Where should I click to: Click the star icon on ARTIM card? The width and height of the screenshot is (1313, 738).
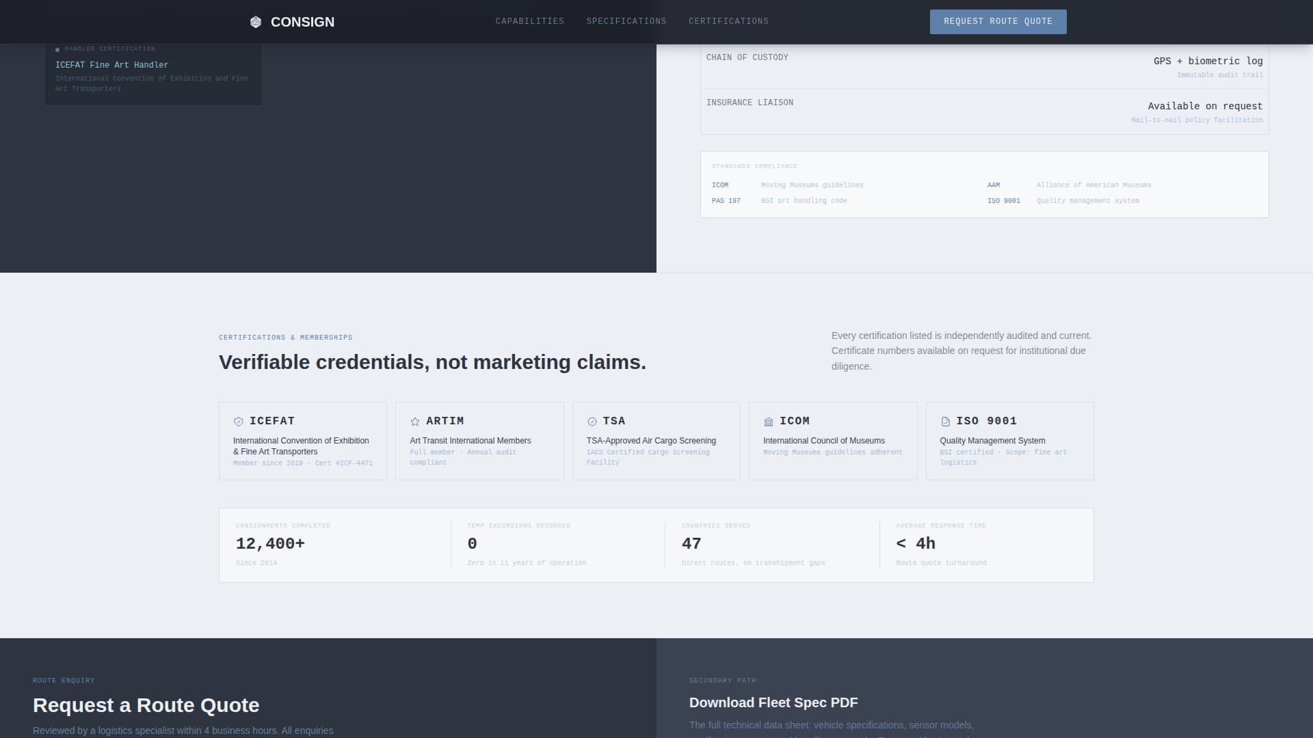click(x=415, y=422)
